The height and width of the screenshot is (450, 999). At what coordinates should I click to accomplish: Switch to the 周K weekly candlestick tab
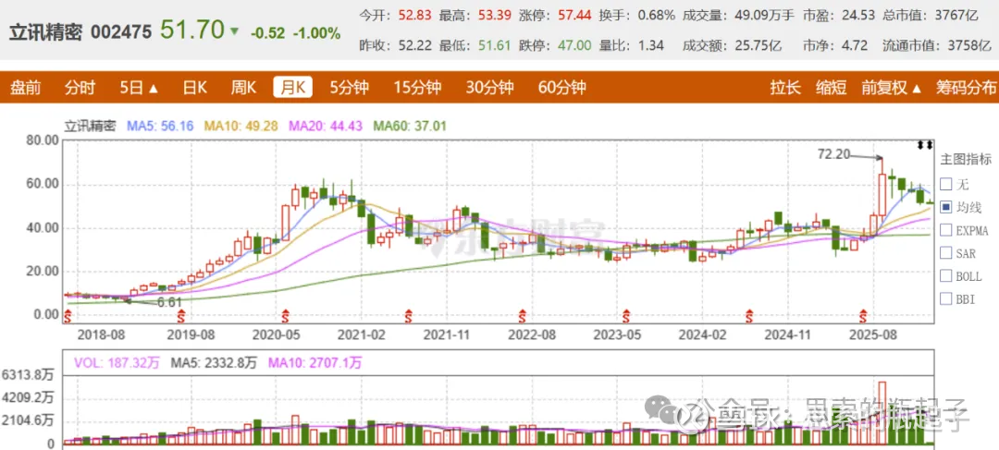coord(243,87)
